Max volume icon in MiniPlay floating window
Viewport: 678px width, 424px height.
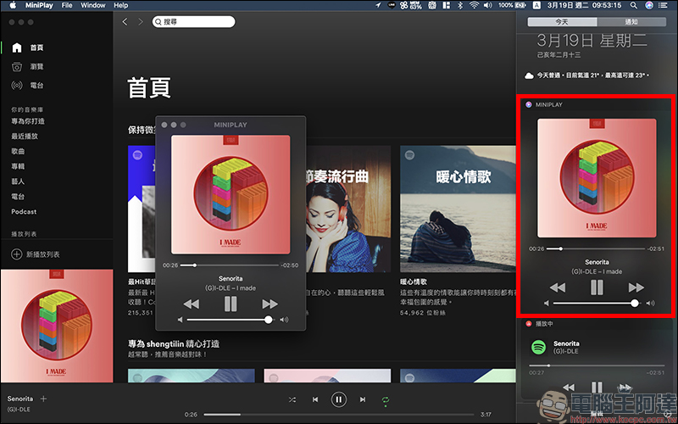click(x=284, y=320)
